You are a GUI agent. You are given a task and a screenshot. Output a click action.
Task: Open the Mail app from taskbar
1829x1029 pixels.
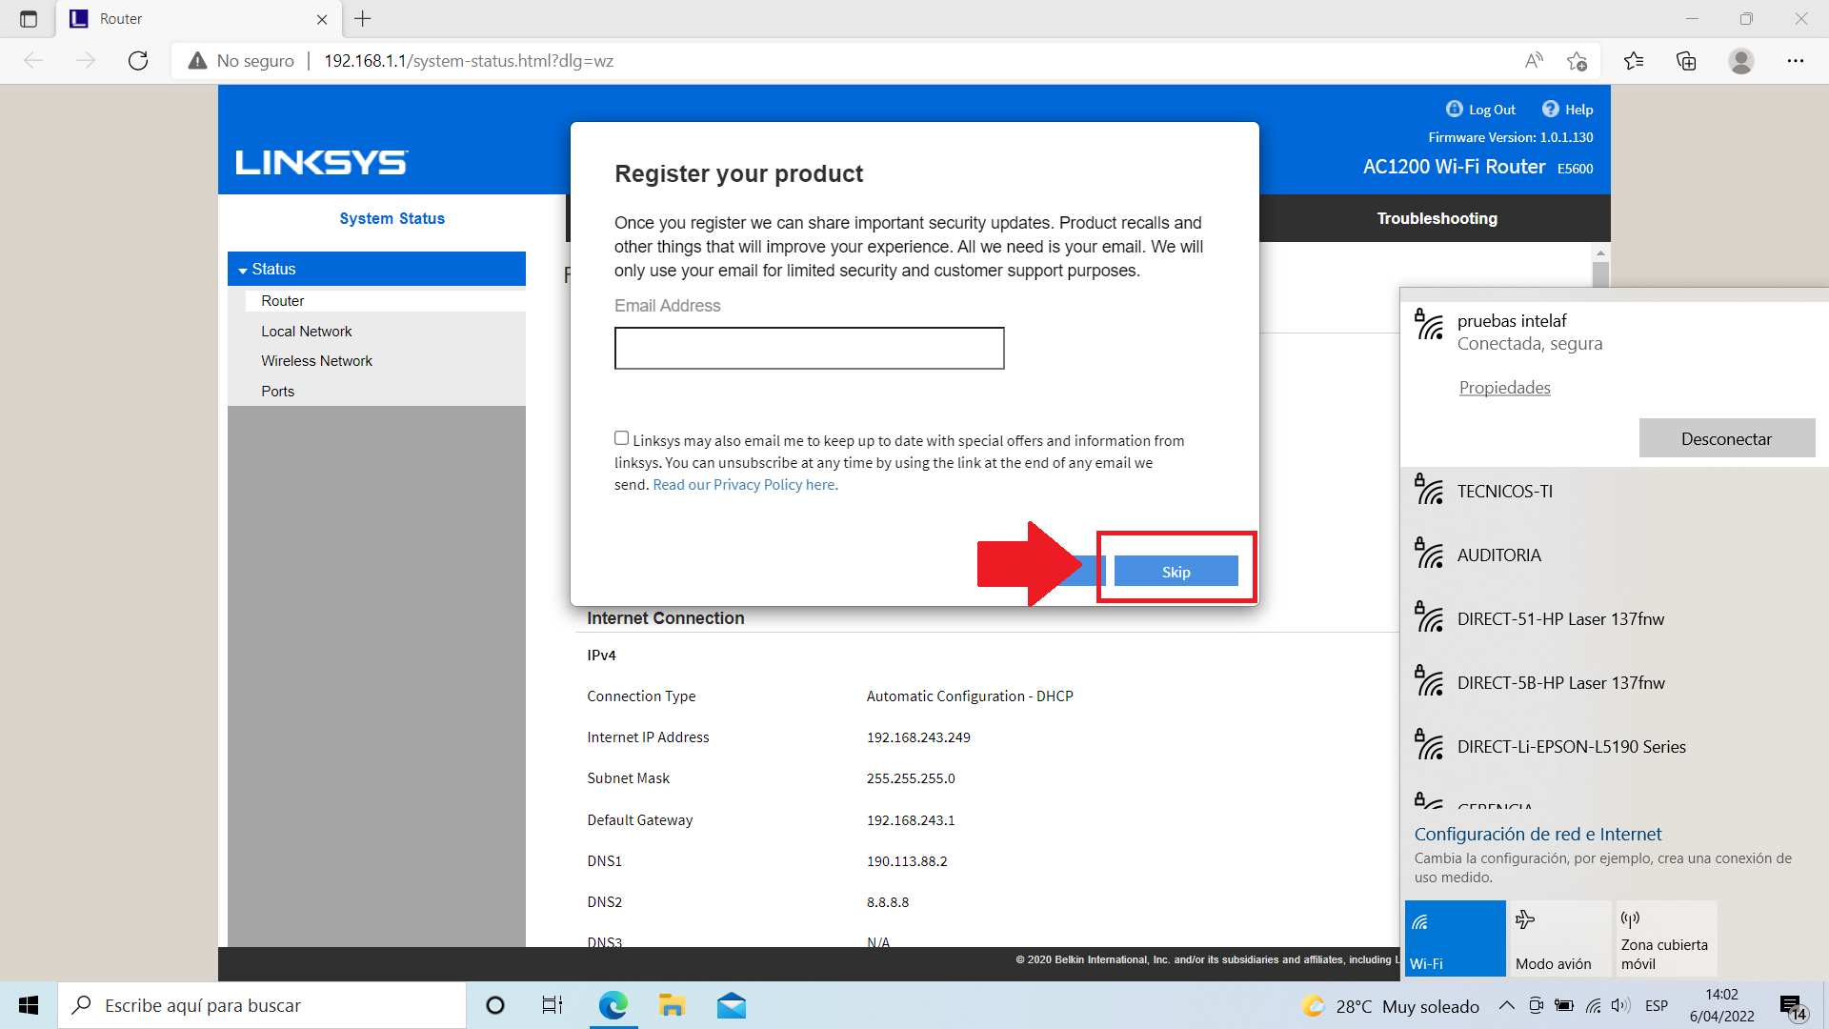click(x=731, y=1005)
